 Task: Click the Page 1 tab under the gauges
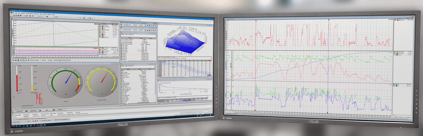pyautogui.click(x=18, y=109)
